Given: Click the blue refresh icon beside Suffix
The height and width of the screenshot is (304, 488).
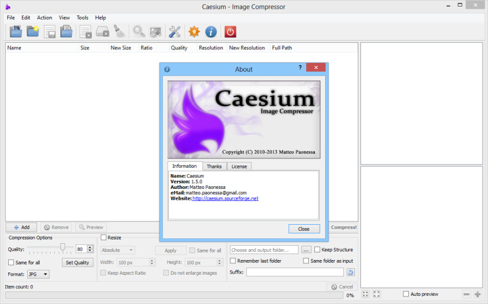Looking at the screenshot, I should (x=351, y=273).
